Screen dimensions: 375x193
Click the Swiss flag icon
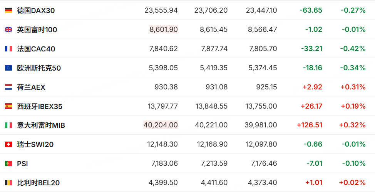[8, 144]
